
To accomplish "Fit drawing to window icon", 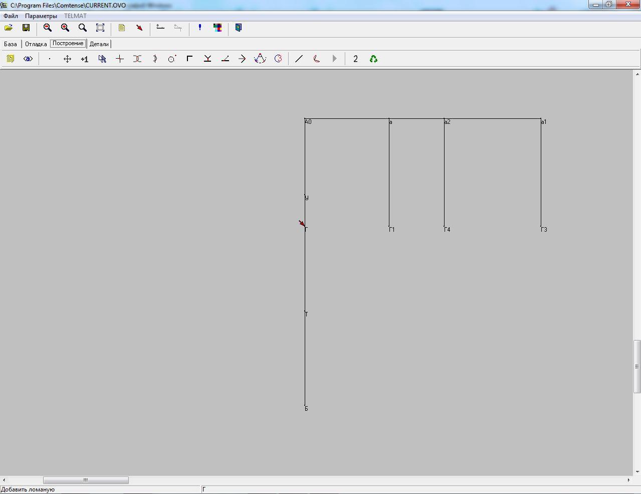I will [100, 28].
